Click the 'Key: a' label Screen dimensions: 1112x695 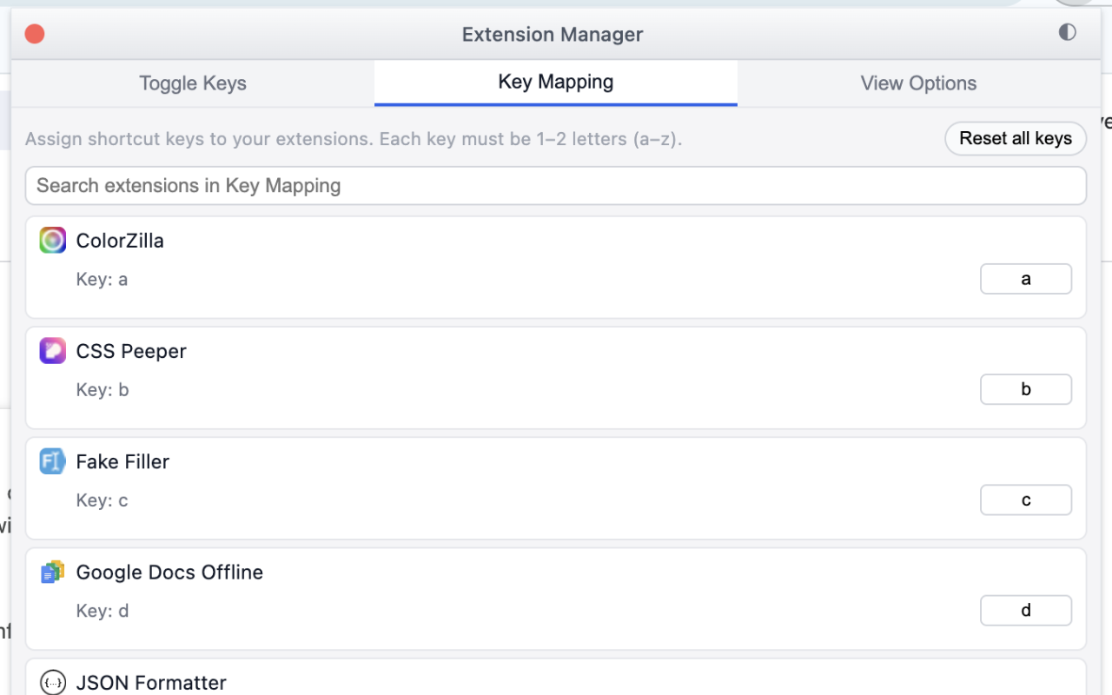click(102, 279)
